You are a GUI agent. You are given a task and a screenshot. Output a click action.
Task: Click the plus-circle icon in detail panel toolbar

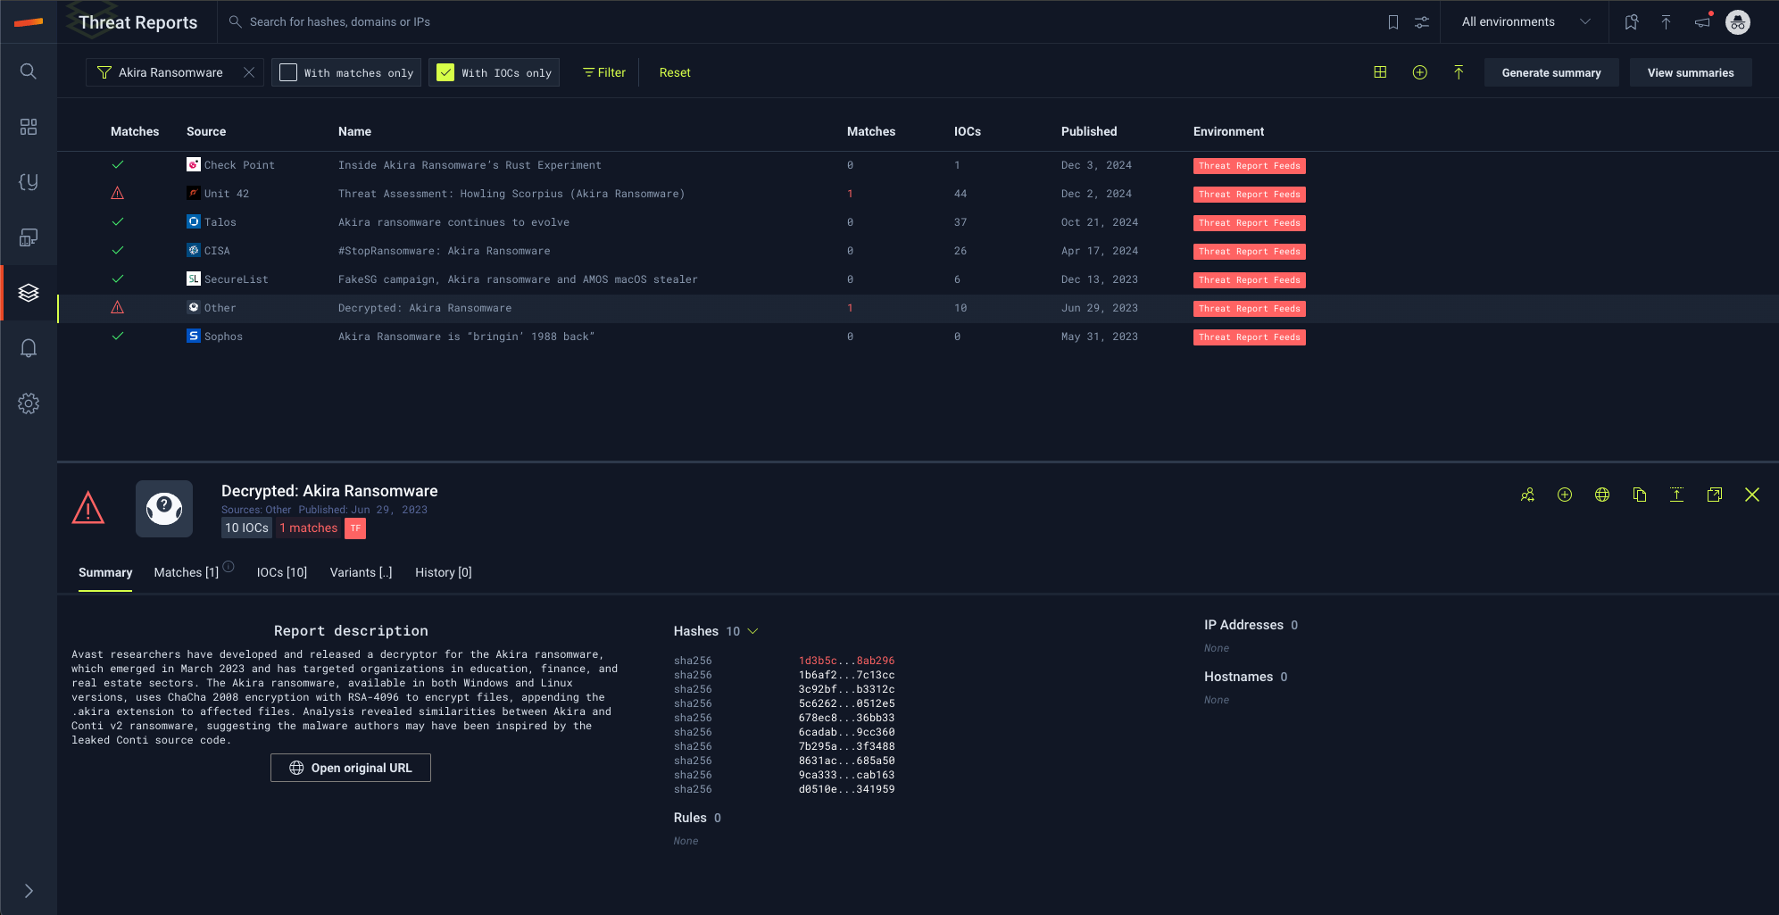pyautogui.click(x=1565, y=495)
